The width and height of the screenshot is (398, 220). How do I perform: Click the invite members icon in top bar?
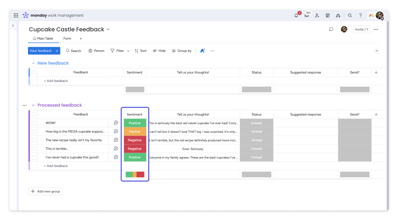[x=317, y=16]
